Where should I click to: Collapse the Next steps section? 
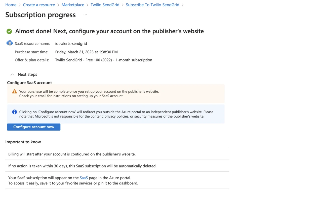(x=12, y=74)
